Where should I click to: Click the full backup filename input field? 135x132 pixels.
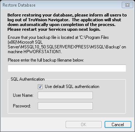pyautogui.click(x=67, y=68)
